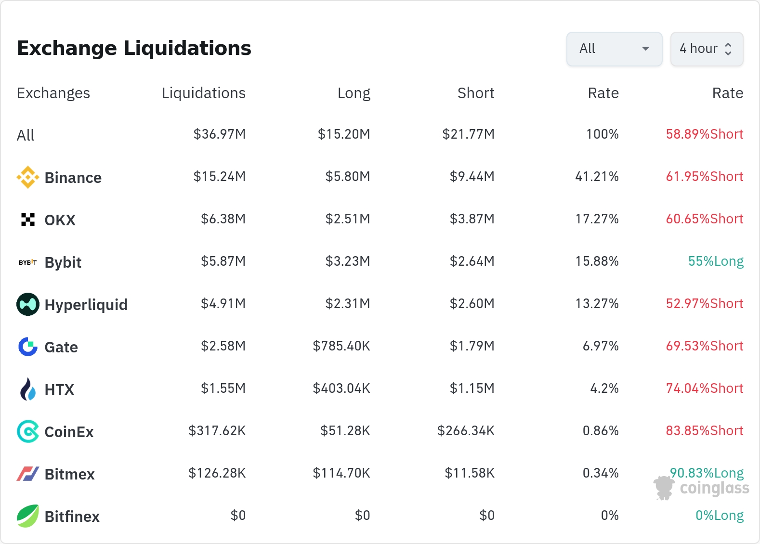The height and width of the screenshot is (544, 760).
Task: Click the Bitmex logo icon
Action: coord(28,474)
